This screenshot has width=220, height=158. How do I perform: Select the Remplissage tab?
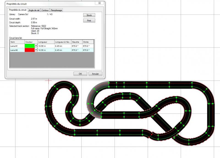point(57,10)
